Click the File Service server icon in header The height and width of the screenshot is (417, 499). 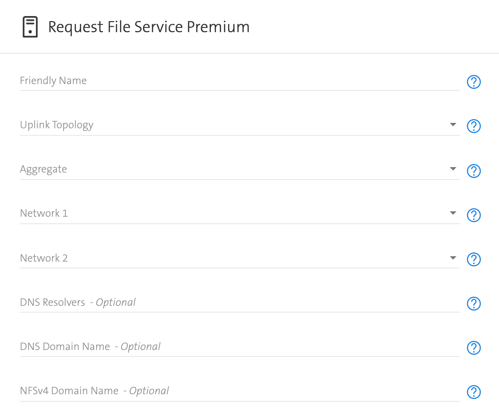coord(30,27)
